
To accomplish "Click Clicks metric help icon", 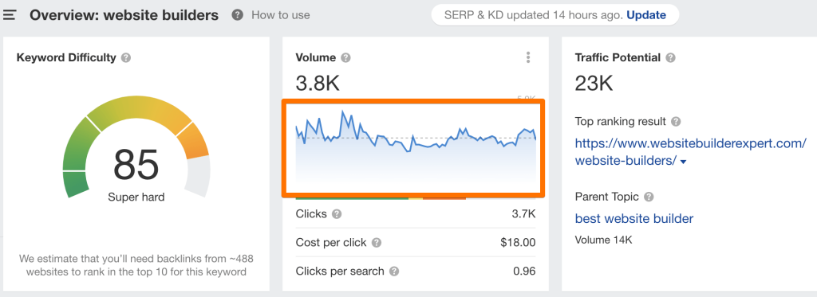I will click(337, 213).
